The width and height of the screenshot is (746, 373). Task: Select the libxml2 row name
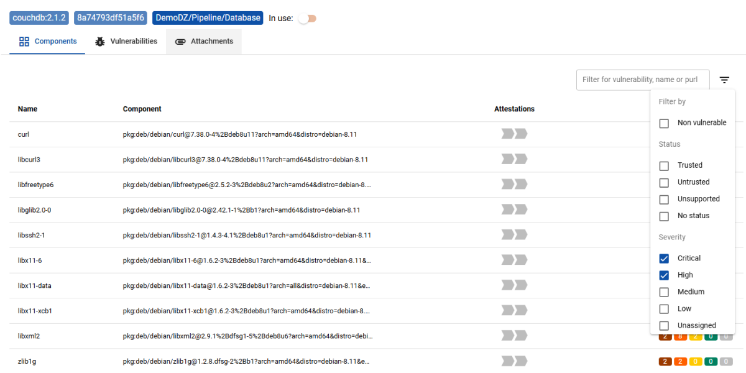29,336
